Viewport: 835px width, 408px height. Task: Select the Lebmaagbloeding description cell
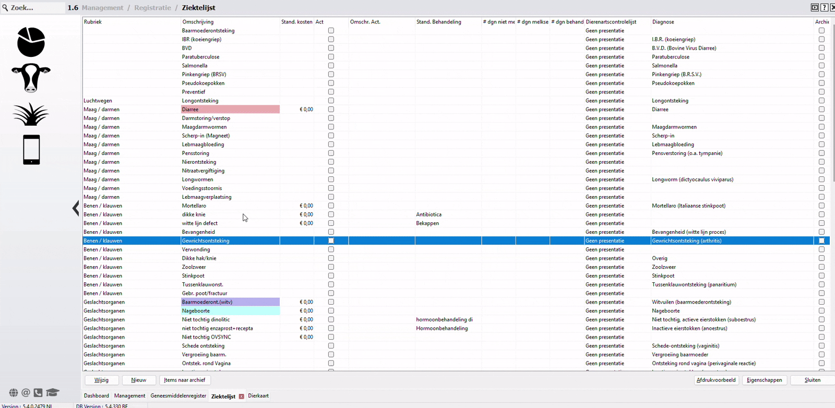[x=230, y=145]
